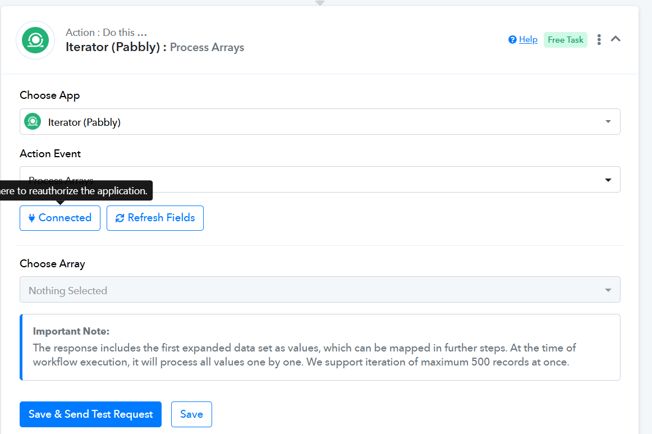Click the Refresh Fields button
The width and height of the screenshot is (652, 434).
click(x=155, y=218)
